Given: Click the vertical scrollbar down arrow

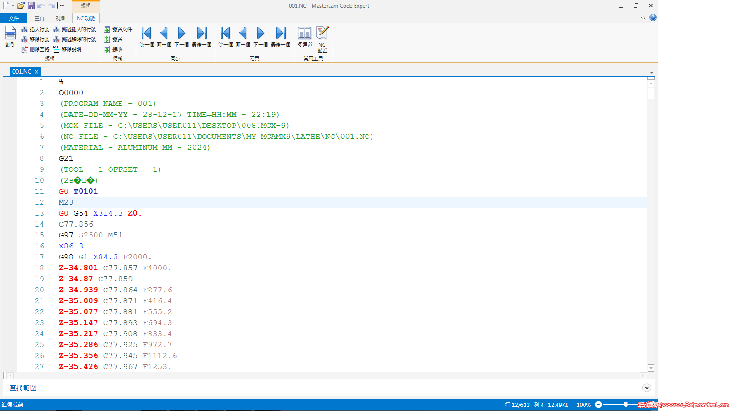Looking at the screenshot, I should point(651,368).
